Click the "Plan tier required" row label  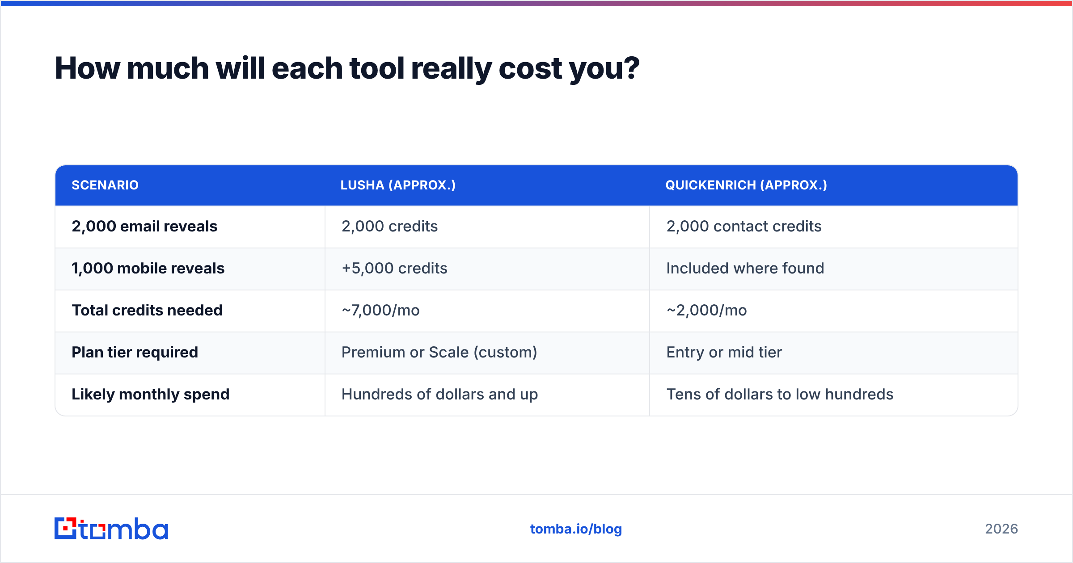[135, 353]
